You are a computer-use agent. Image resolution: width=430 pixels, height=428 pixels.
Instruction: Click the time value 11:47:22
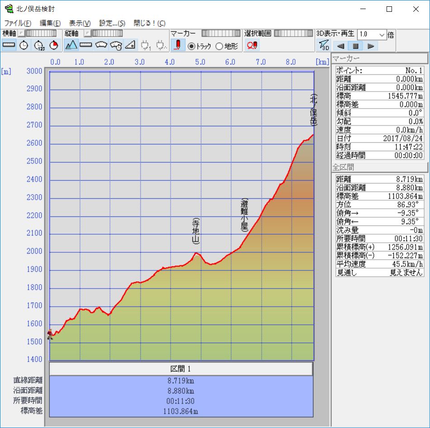click(409, 147)
